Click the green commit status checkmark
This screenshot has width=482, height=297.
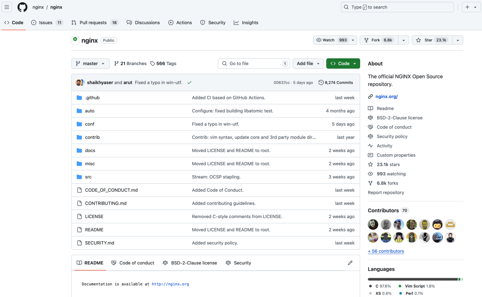(x=189, y=82)
